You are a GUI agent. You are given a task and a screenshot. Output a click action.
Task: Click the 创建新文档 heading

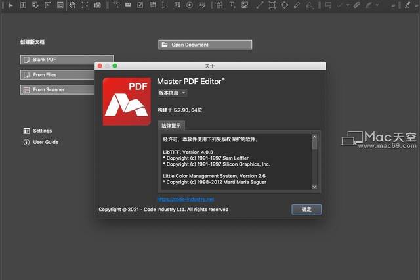pyautogui.click(x=32, y=42)
